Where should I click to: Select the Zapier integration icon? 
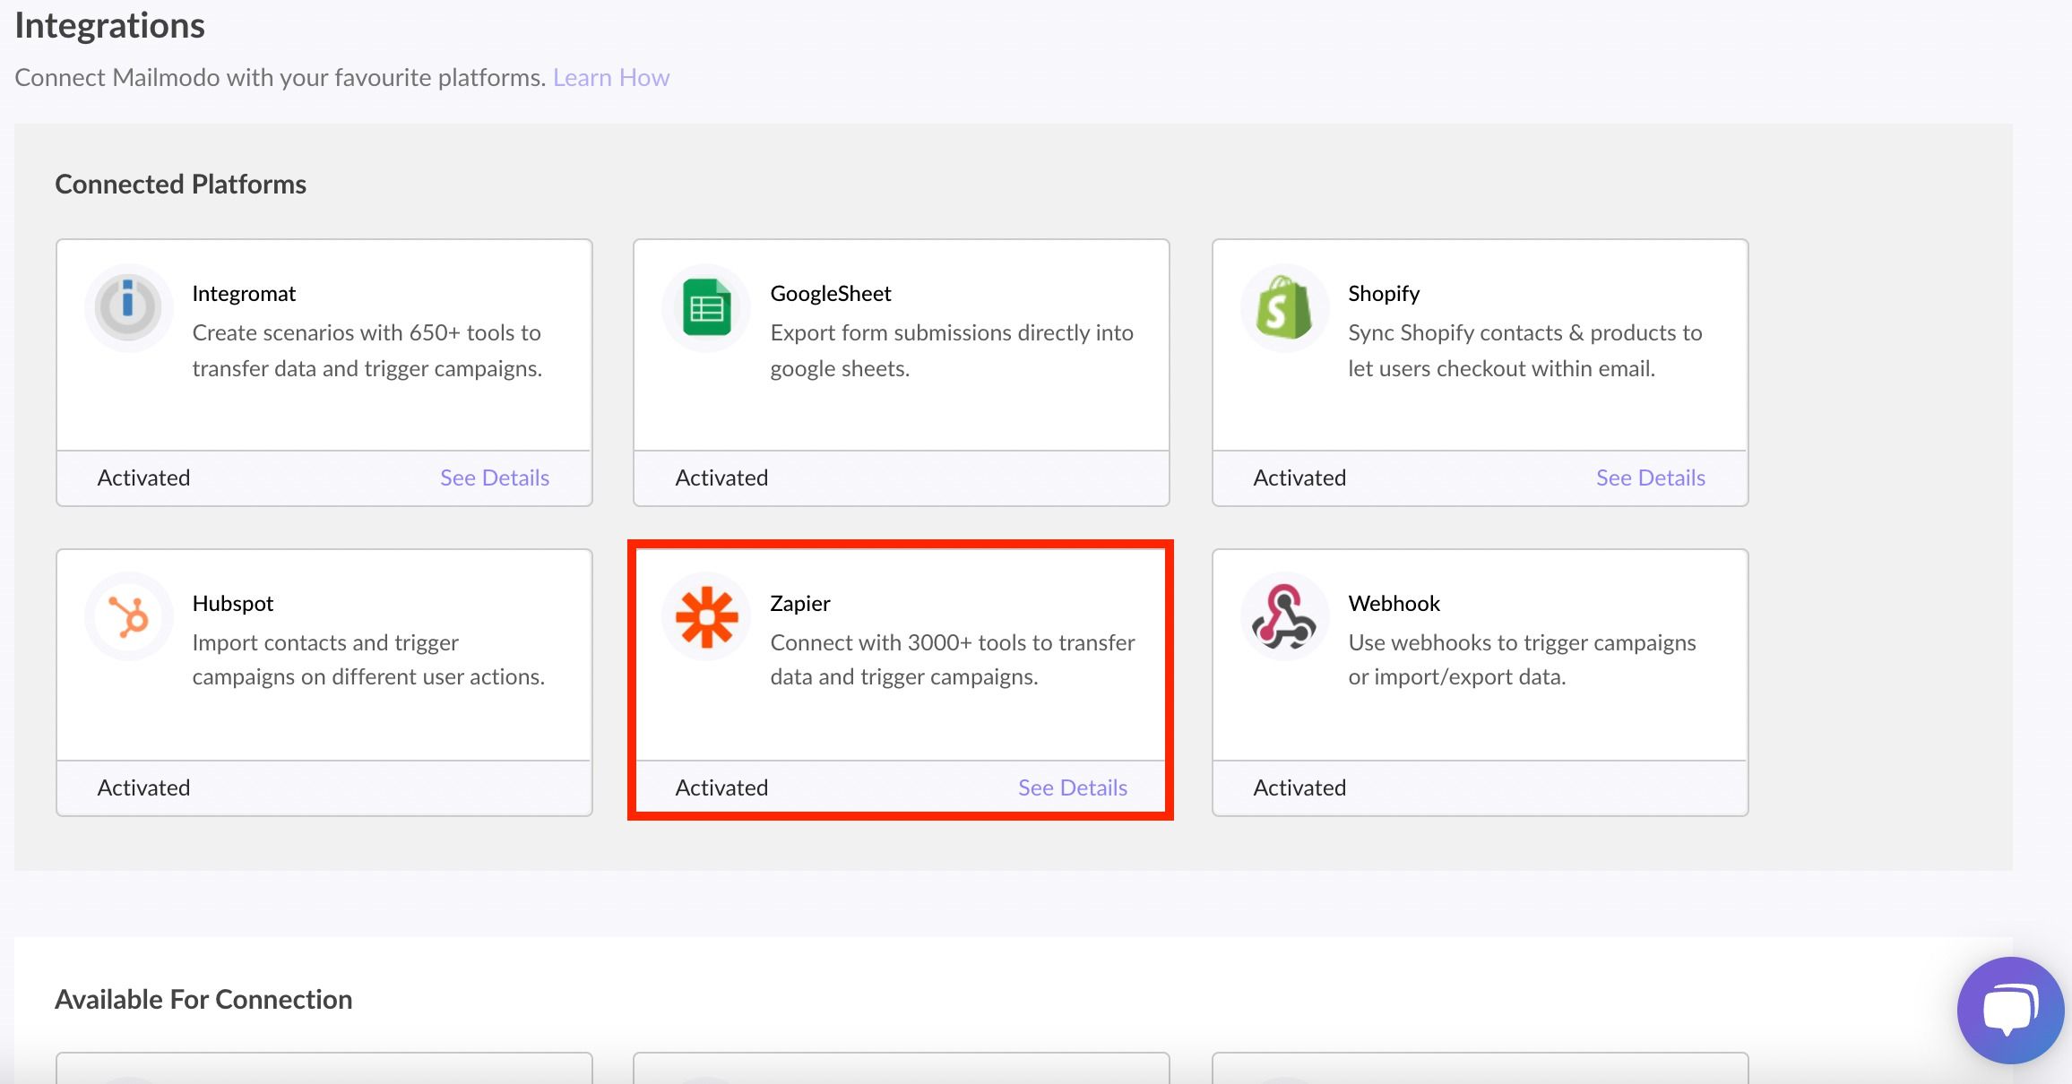(706, 616)
